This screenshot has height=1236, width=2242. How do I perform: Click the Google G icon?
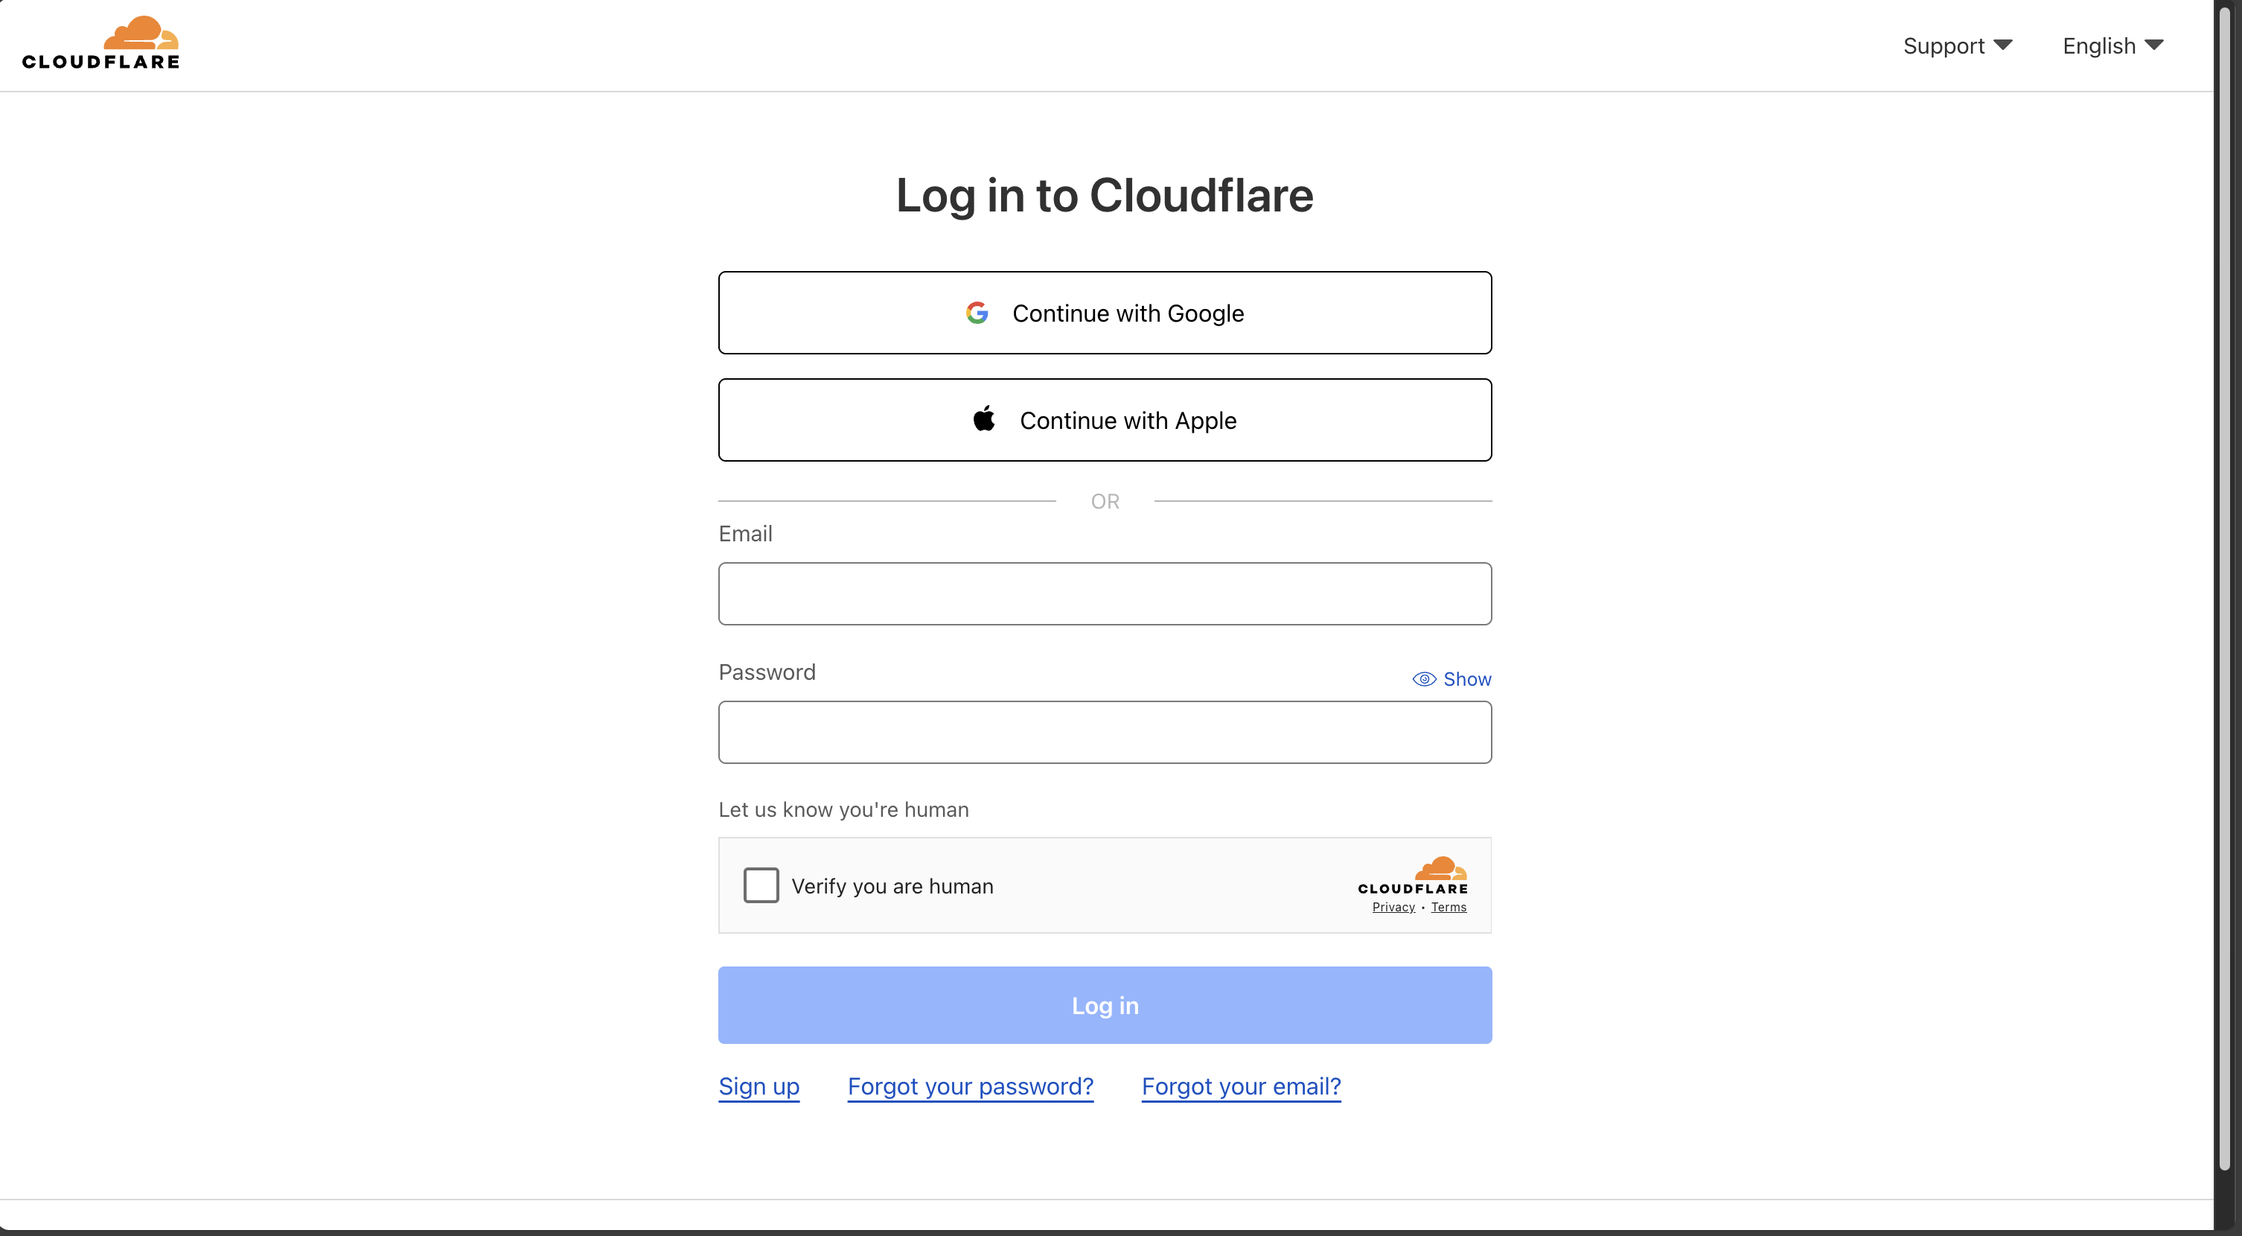pyautogui.click(x=977, y=313)
